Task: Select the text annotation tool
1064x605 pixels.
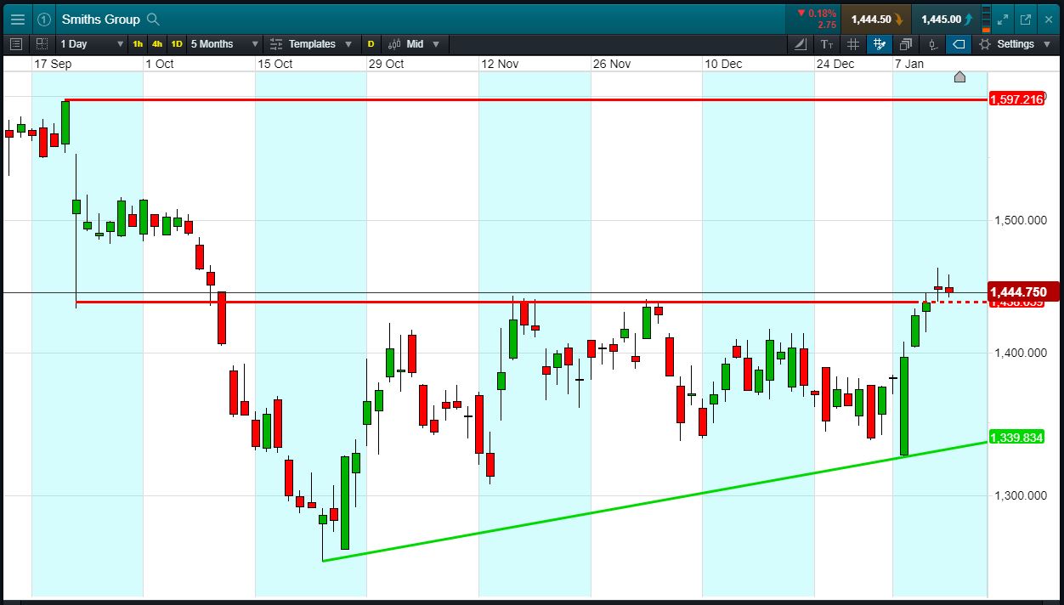Action: (827, 44)
